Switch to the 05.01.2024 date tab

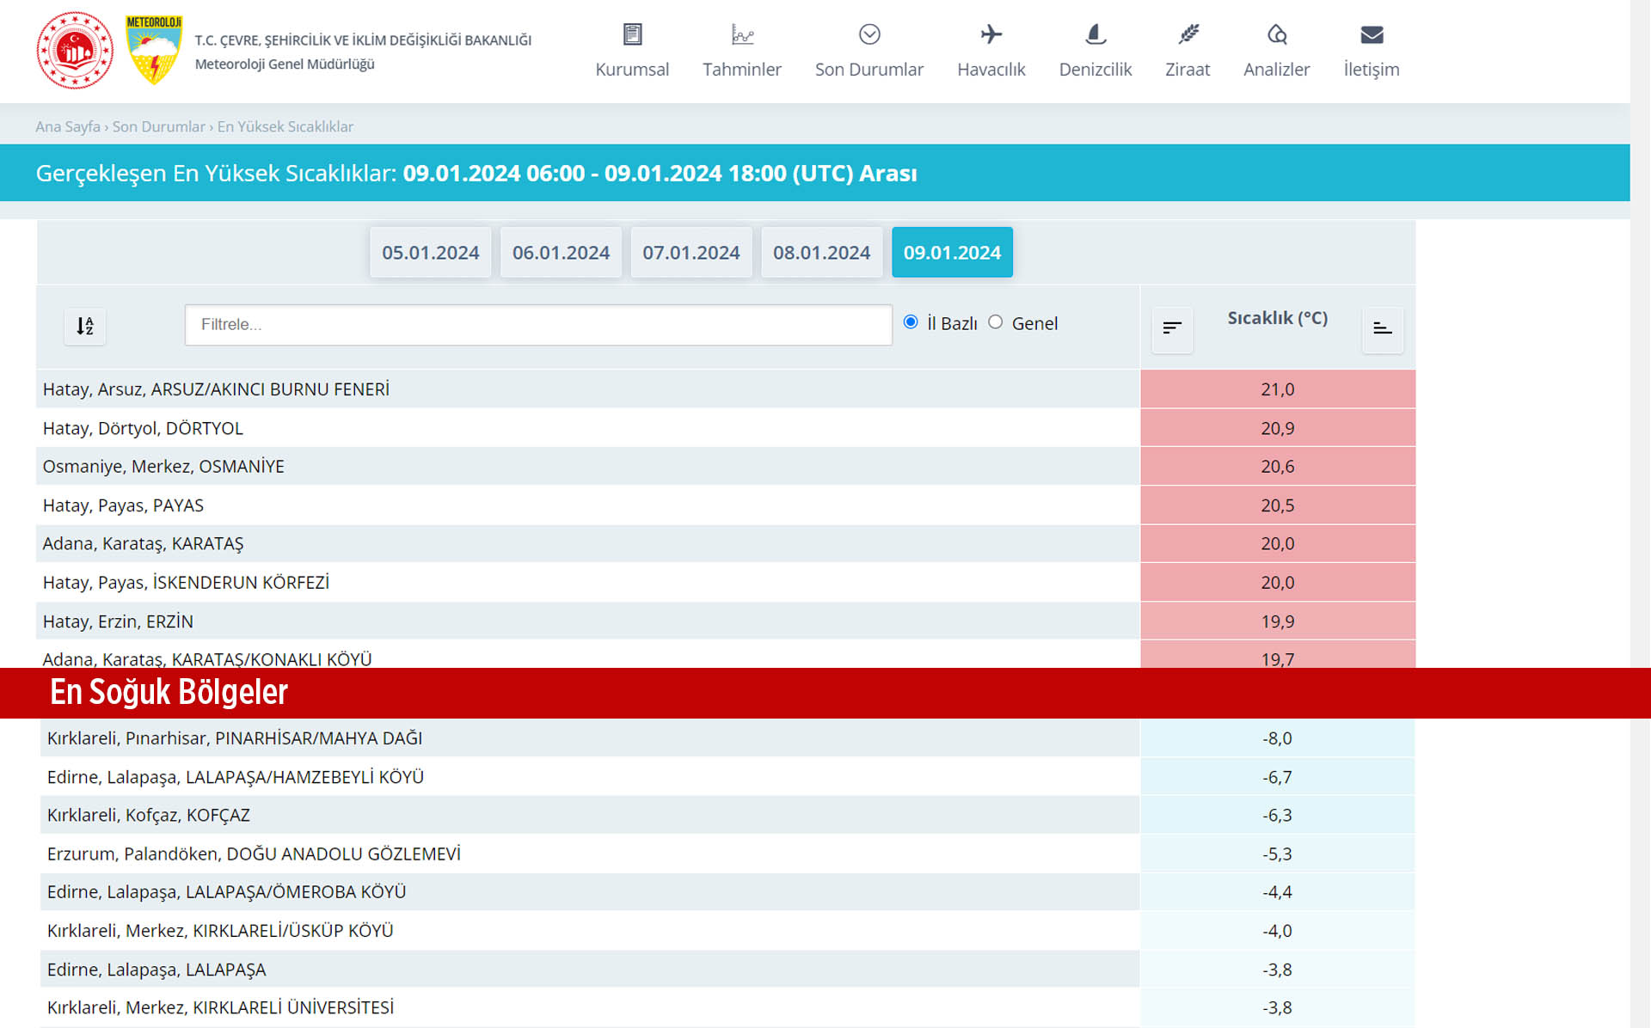click(430, 253)
